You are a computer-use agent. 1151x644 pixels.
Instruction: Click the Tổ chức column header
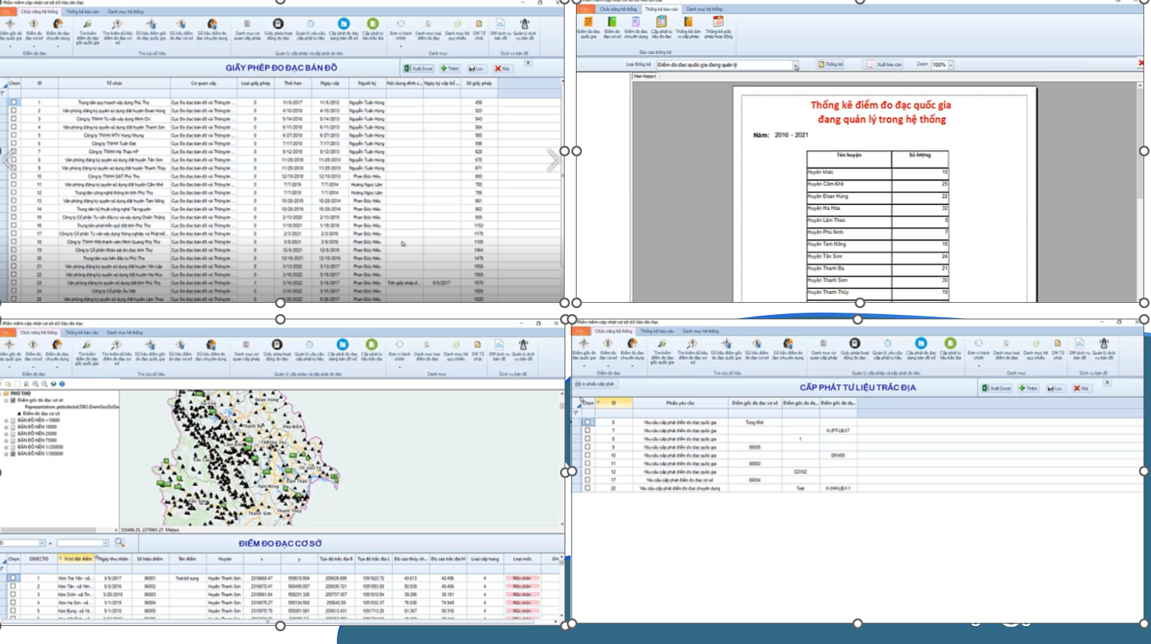(x=114, y=83)
